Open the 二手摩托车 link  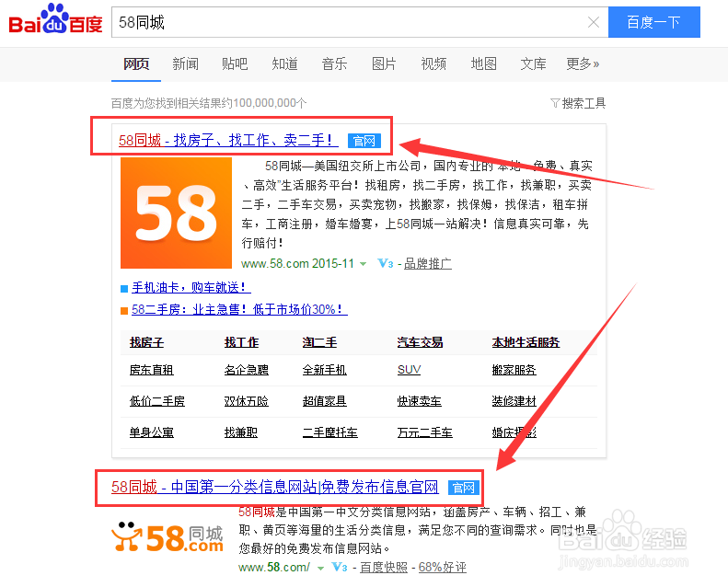[330, 432]
